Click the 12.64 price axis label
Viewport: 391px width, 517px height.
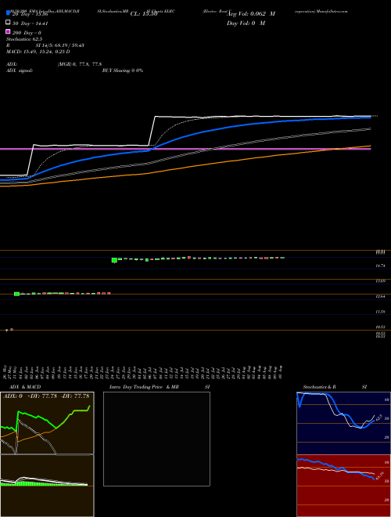tap(381, 296)
